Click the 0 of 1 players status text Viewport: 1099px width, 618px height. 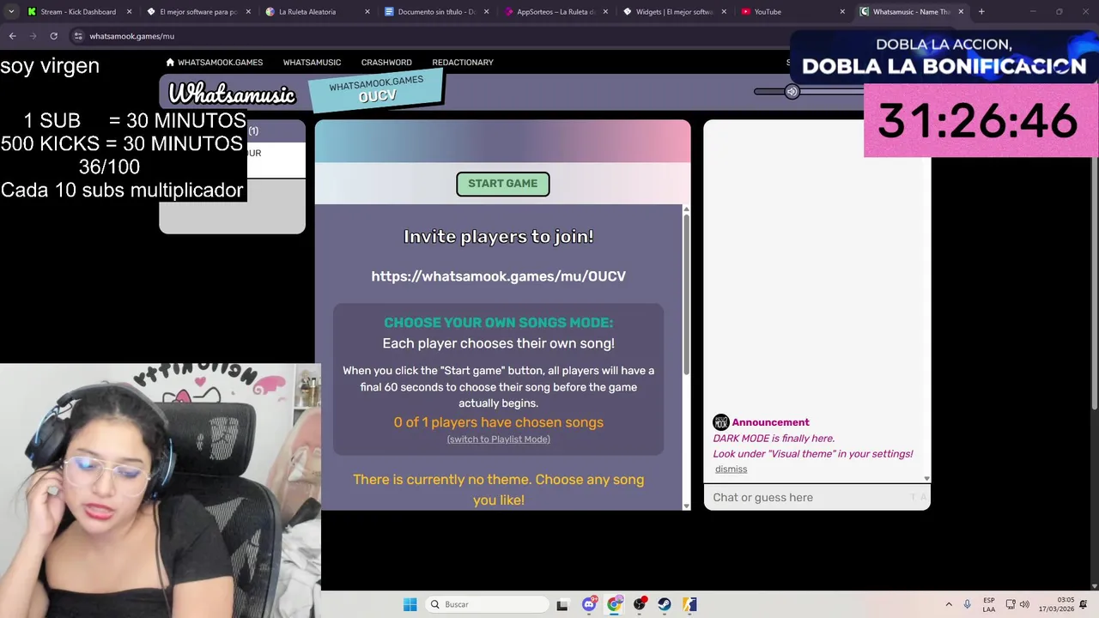(x=498, y=422)
